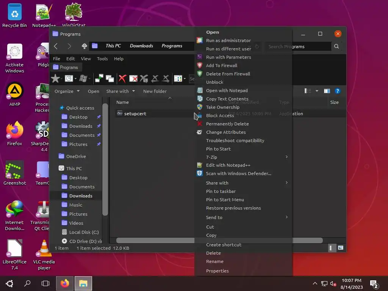
Task: Open VLC media player shortcut
Action: tap(44, 255)
